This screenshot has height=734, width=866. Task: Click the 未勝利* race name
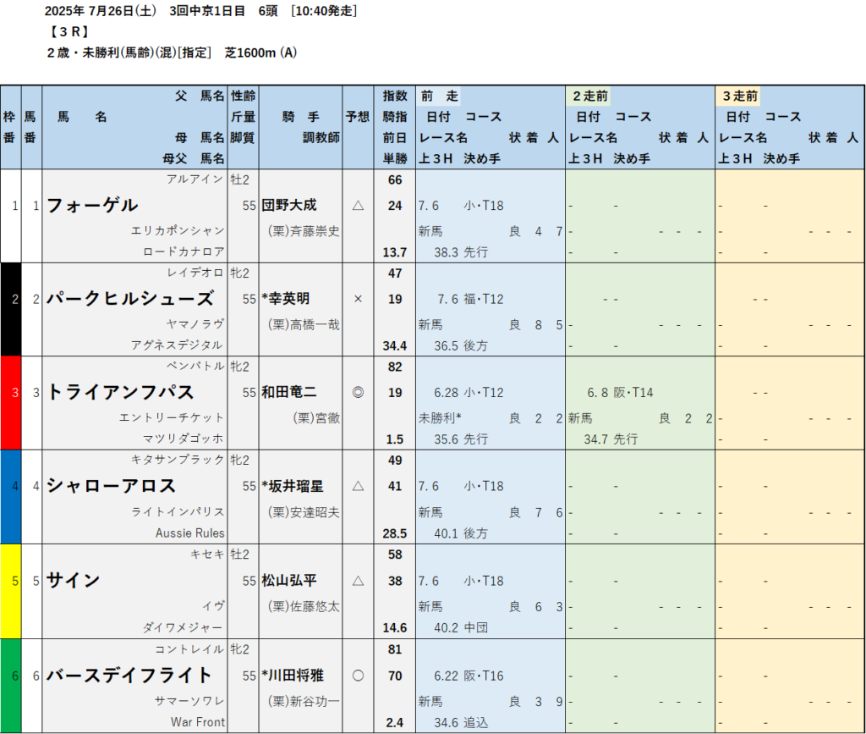tap(440, 418)
